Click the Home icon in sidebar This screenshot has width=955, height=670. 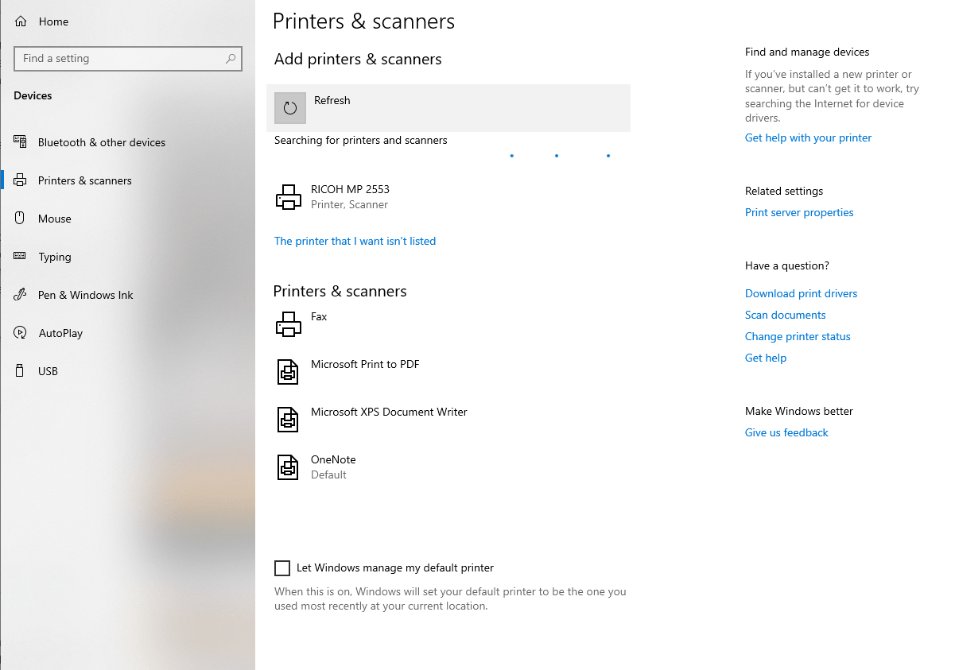(21, 21)
